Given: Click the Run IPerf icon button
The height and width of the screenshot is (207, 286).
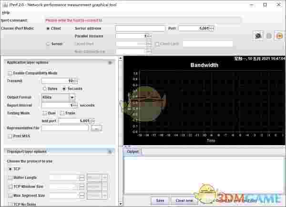Looking at the screenshot, I should tap(258, 36).
